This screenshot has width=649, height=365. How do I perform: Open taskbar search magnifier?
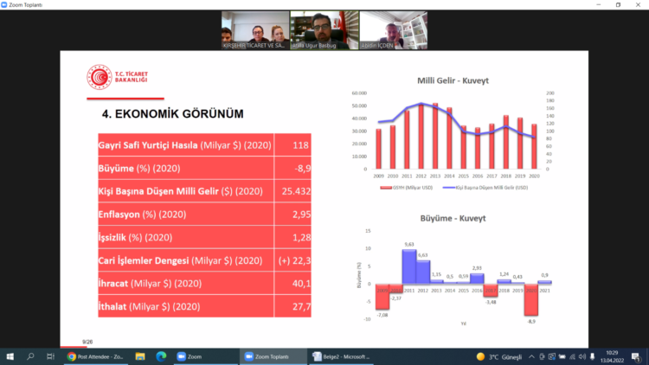point(30,356)
